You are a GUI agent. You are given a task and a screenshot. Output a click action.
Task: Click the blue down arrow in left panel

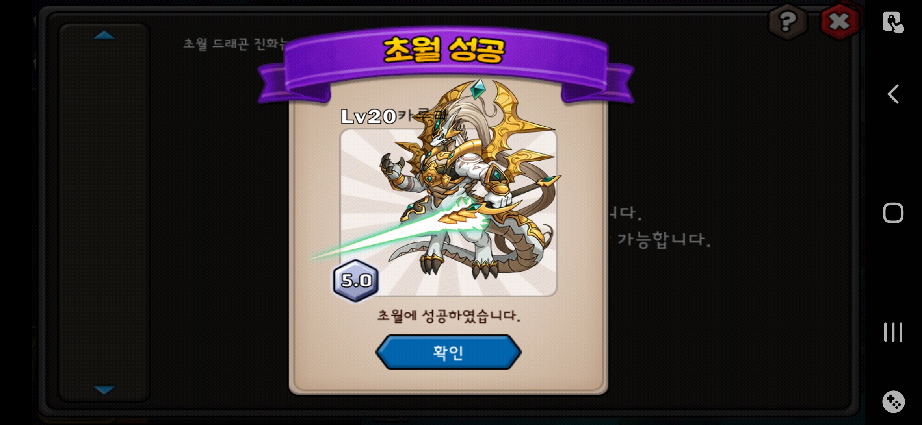point(104,390)
